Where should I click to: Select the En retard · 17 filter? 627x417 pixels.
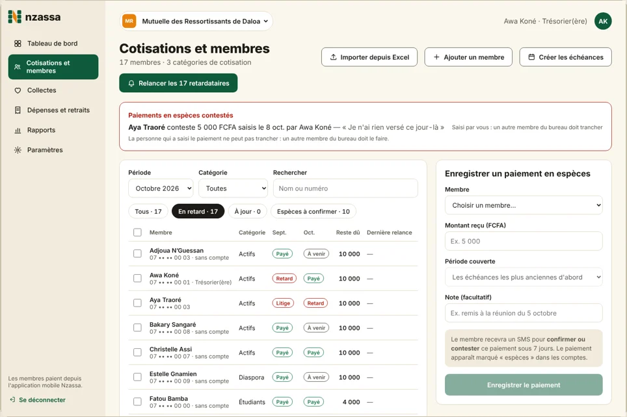[x=198, y=211]
